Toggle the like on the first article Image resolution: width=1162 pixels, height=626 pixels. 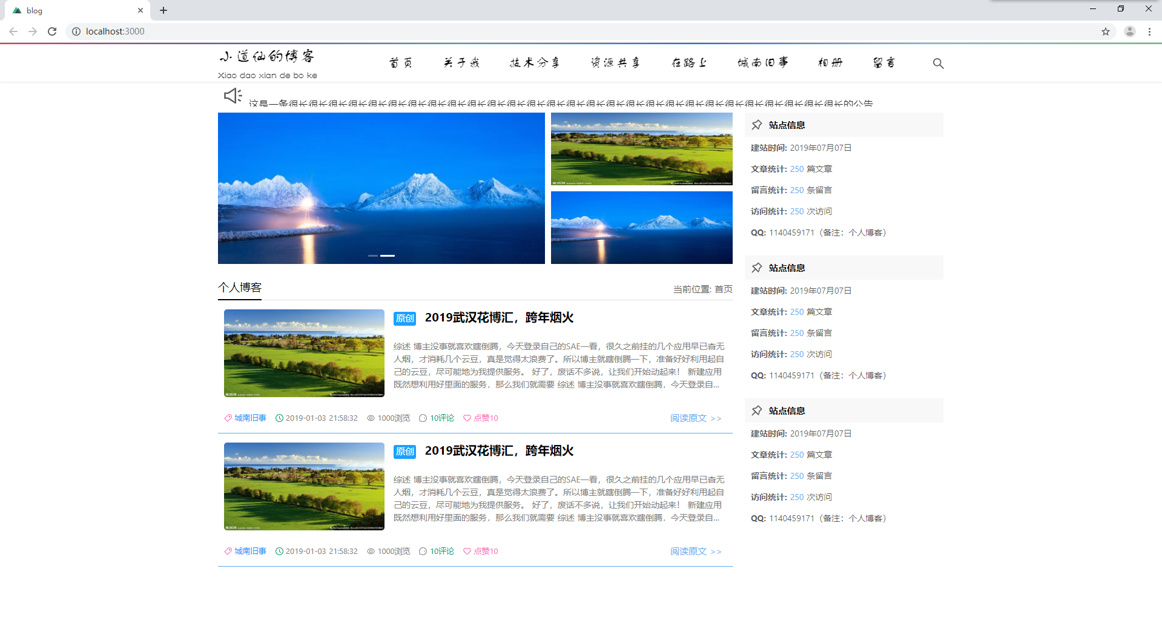tap(467, 418)
